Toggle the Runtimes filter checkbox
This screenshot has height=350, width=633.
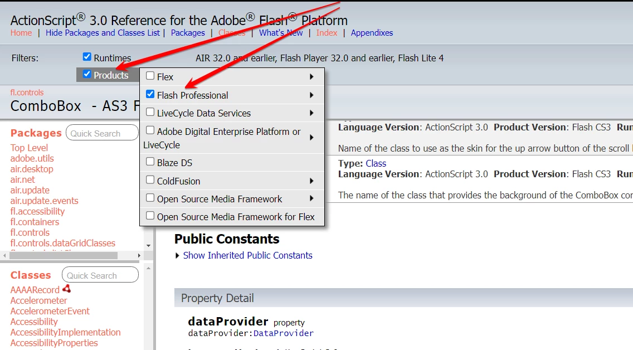click(x=87, y=57)
